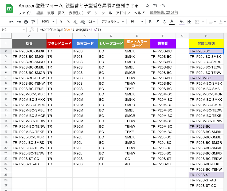Click the undo arrow icon

(11, 22)
